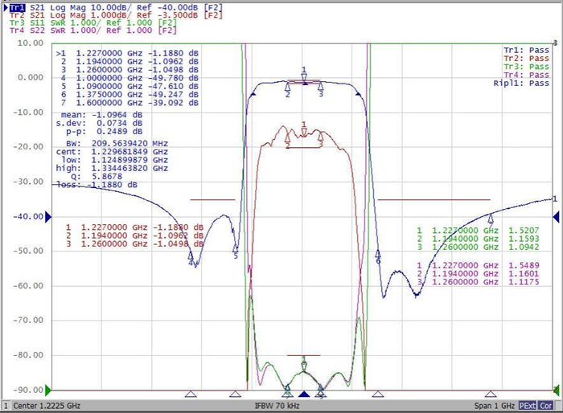Viewport: 563px width, 413px height.
Task: Click the magenta SWR marker value 1.1175
Action: point(524,282)
